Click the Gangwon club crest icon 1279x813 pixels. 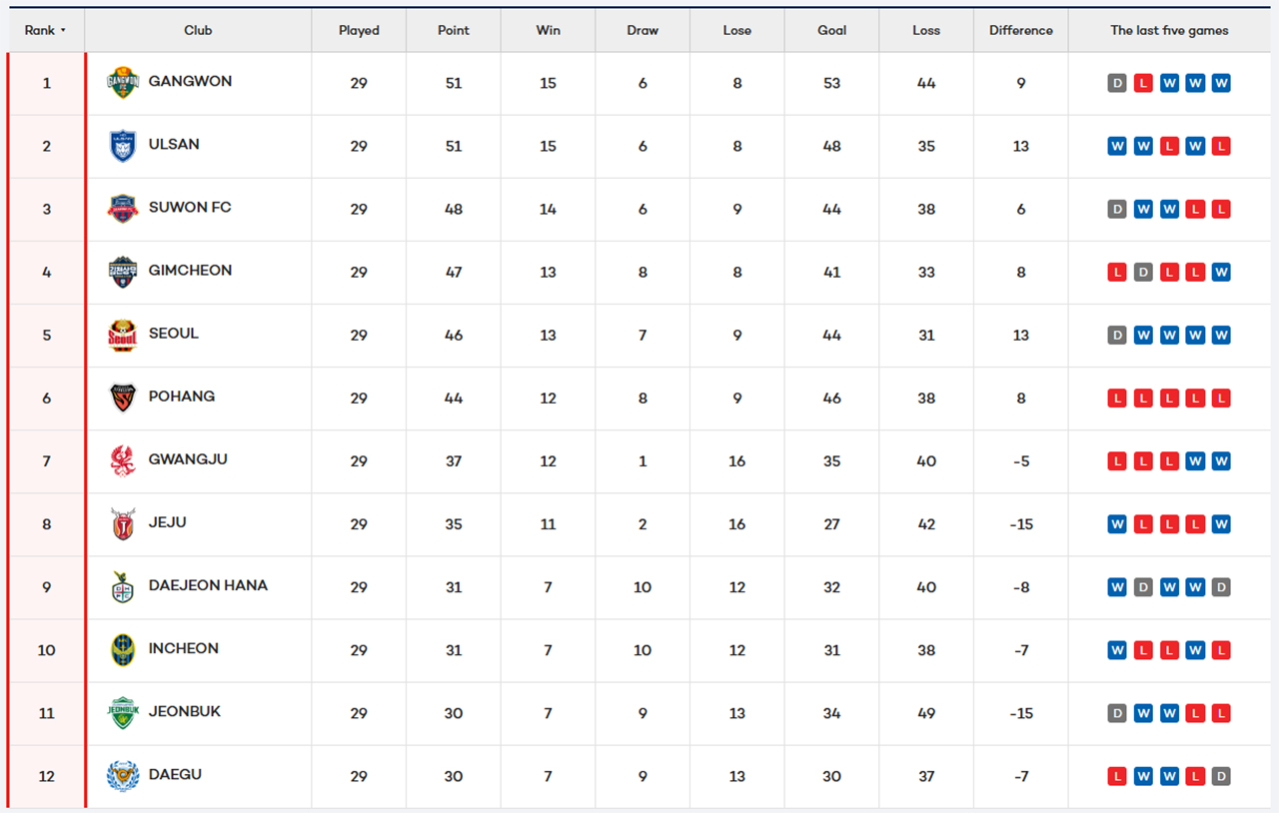[x=123, y=83]
